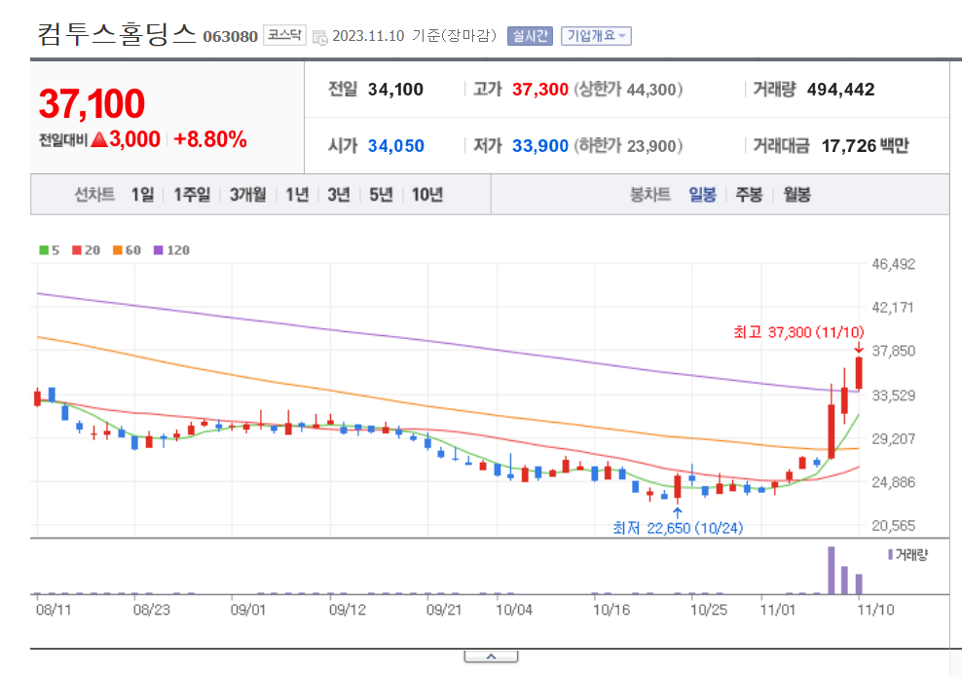Click the 11/10 date axis label

click(x=875, y=610)
